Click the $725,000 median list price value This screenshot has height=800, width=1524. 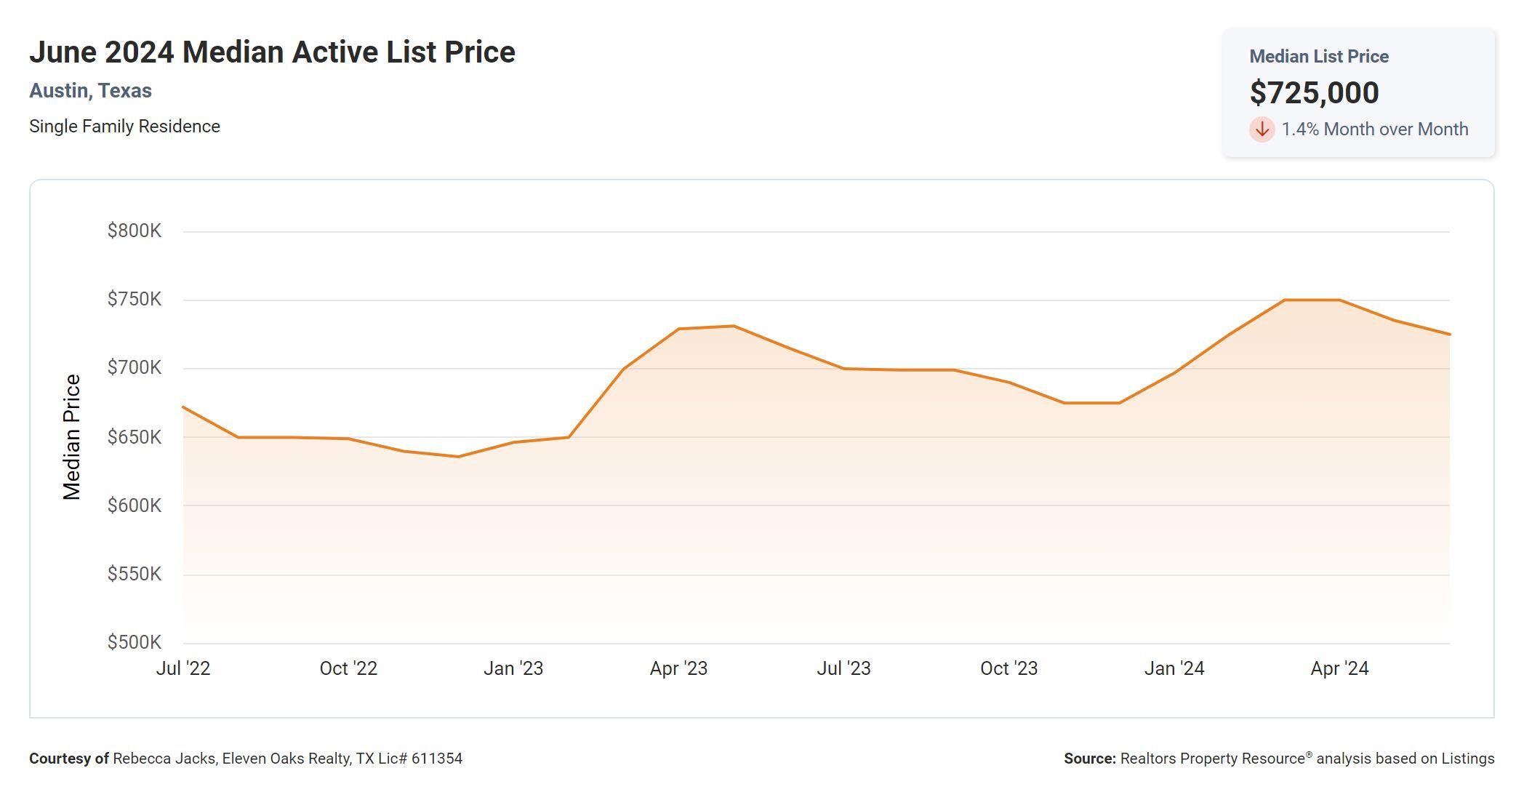click(x=1314, y=92)
